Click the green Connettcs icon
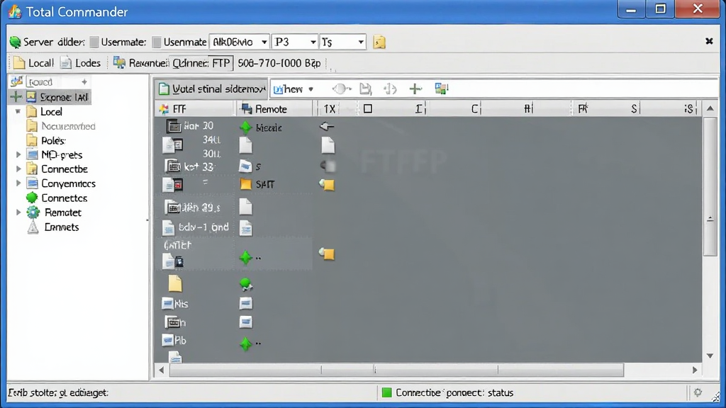This screenshot has height=408, width=726. 32,198
